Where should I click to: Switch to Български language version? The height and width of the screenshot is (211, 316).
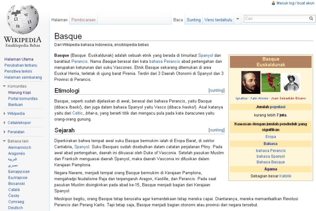coord(18,177)
